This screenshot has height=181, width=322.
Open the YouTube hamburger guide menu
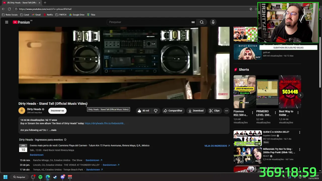point(7,22)
